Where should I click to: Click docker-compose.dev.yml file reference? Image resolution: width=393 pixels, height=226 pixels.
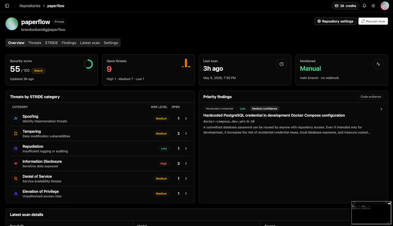pos(229,122)
